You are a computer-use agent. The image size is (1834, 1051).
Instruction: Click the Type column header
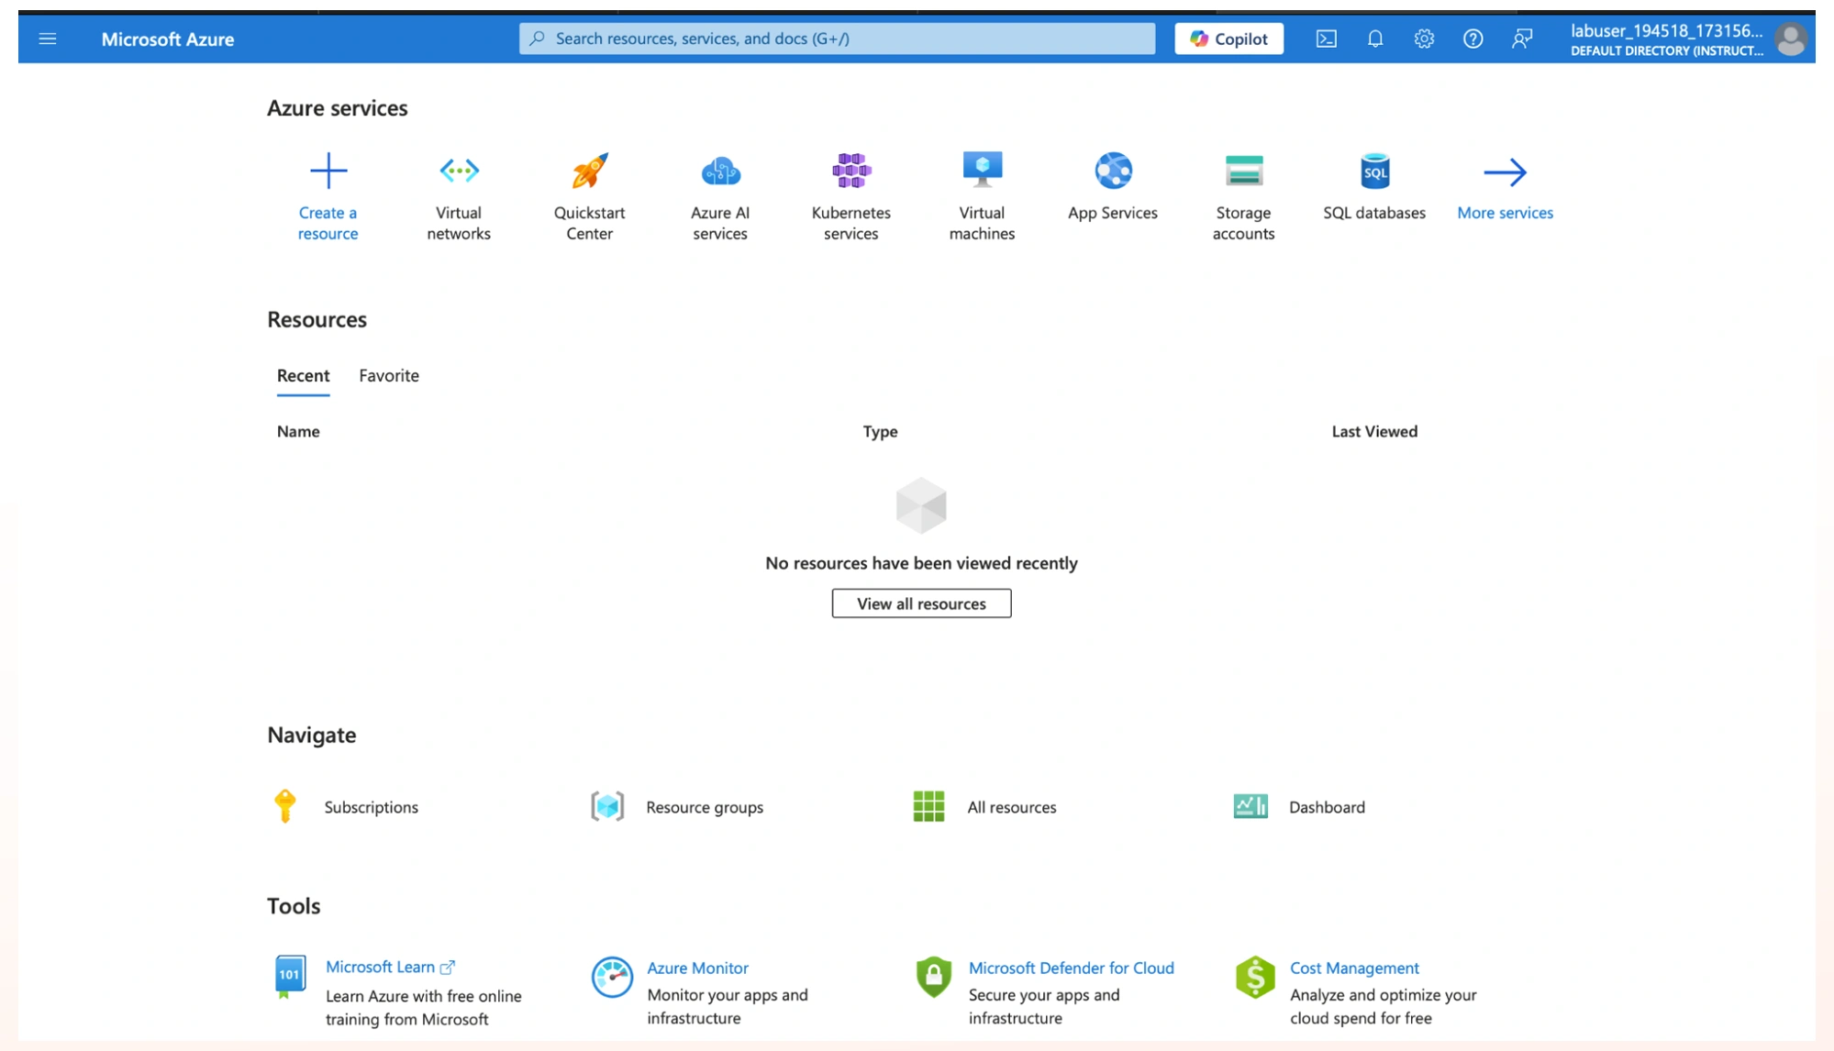pos(880,431)
